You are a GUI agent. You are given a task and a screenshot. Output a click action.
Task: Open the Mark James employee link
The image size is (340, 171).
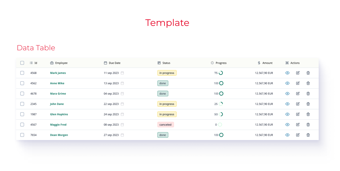point(58,73)
